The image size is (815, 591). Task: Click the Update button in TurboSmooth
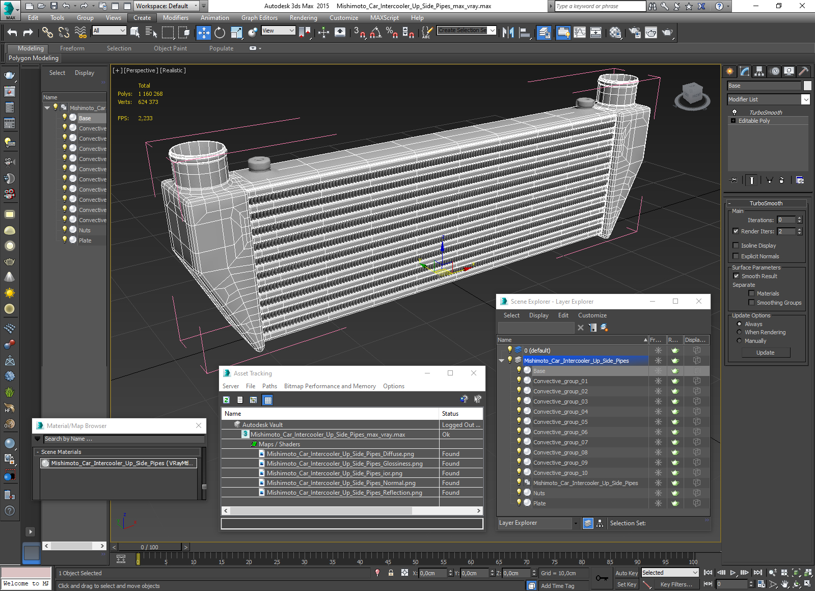click(765, 353)
